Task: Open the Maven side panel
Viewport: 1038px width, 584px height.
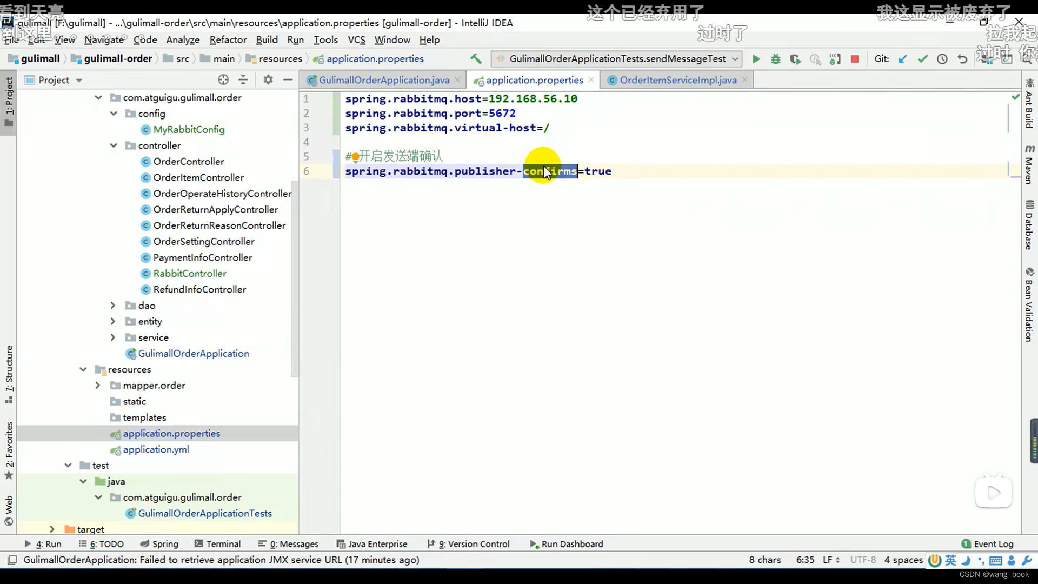Action: pyautogui.click(x=1029, y=165)
